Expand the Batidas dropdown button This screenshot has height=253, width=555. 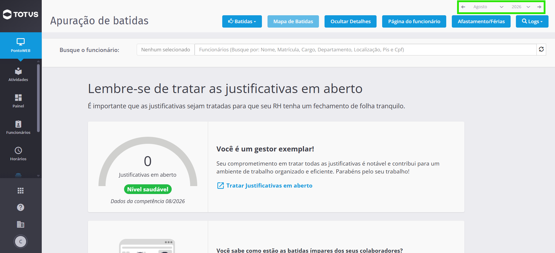click(242, 21)
